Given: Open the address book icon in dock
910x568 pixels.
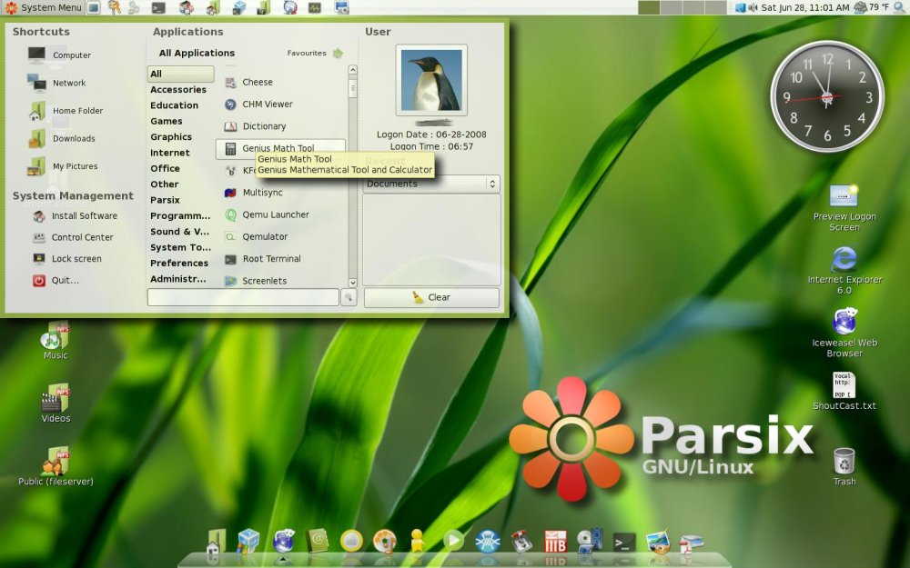Looking at the screenshot, I should point(318,541).
